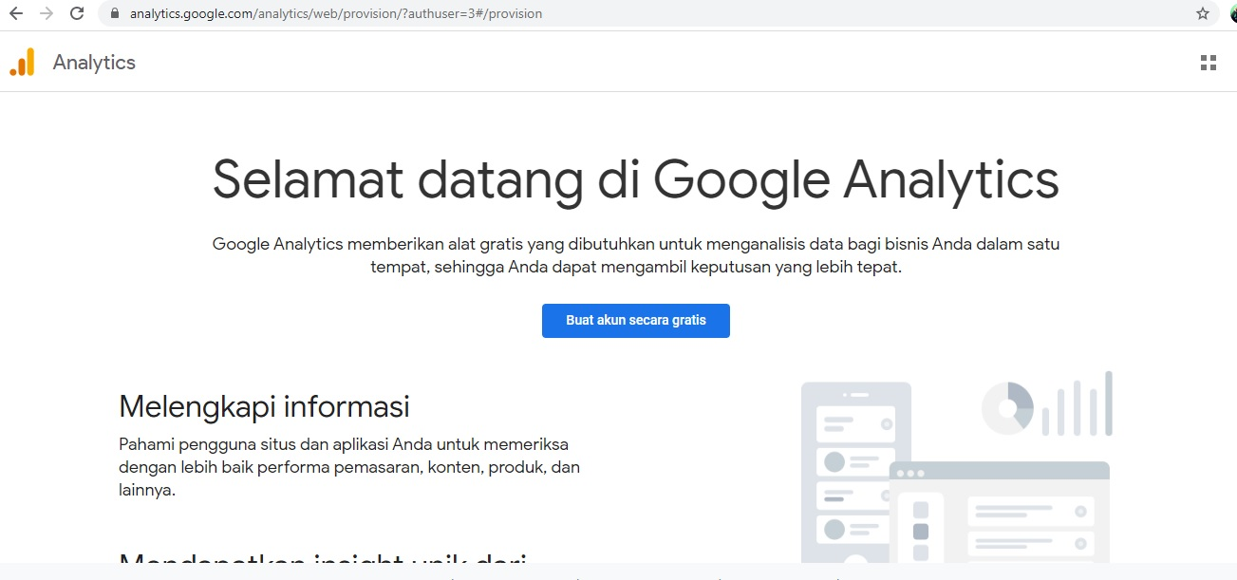Click the paragraph starting 'Pahami pengguna situs'

pyautogui.click(x=349, y=467)
